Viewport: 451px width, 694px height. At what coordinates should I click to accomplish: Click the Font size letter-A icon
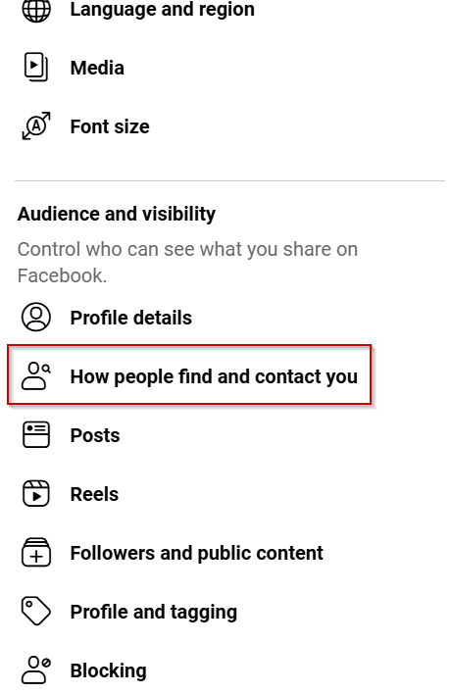point(36,126)
